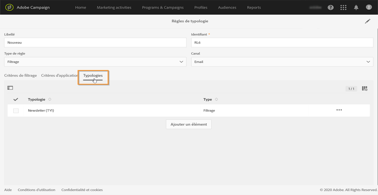This screenshot has width=378, height=195.
Task: Expand the Canal dropdown
Action: 282,62
